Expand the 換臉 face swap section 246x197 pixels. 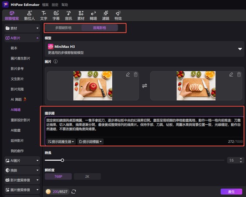22,170
